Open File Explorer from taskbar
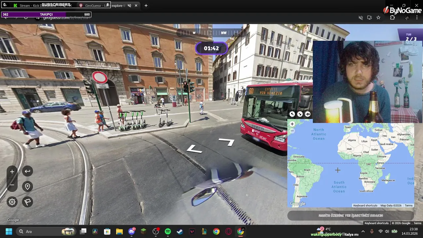Image resolution: width=423 pixels, height=238 pixels. (x=119, y=231)
